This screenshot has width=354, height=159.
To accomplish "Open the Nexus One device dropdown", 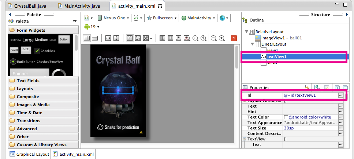I will coord(113,18).
